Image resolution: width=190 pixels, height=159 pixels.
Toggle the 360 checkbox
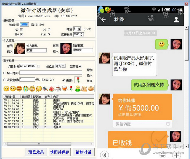(21, 34)
